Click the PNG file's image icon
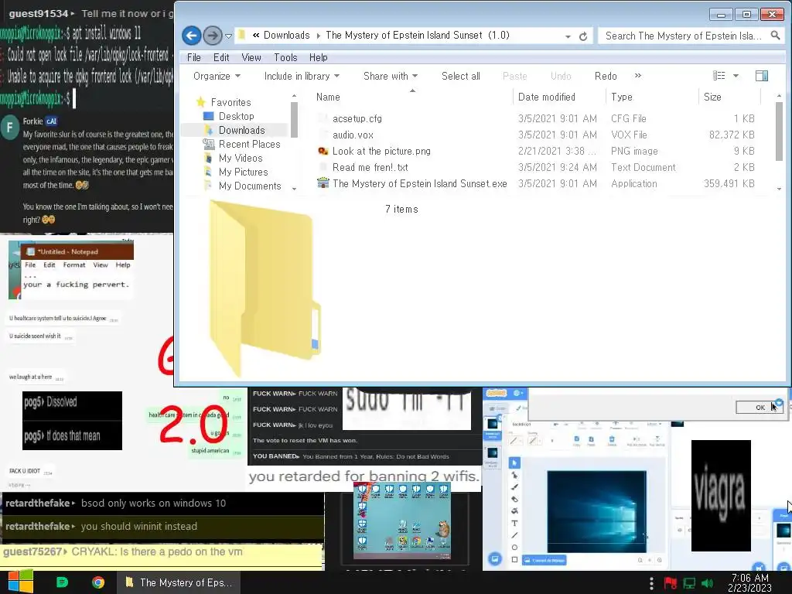The height and width of the screenshot is (594, 792). click(x=323, y=151)
